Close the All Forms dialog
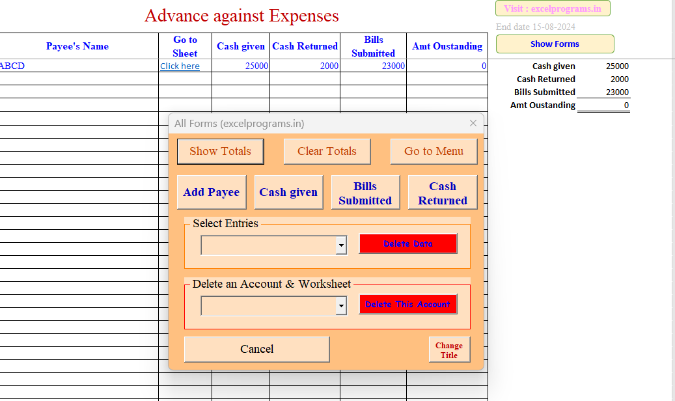The width and height of the screenshot is (675, 401). [473, 123]
